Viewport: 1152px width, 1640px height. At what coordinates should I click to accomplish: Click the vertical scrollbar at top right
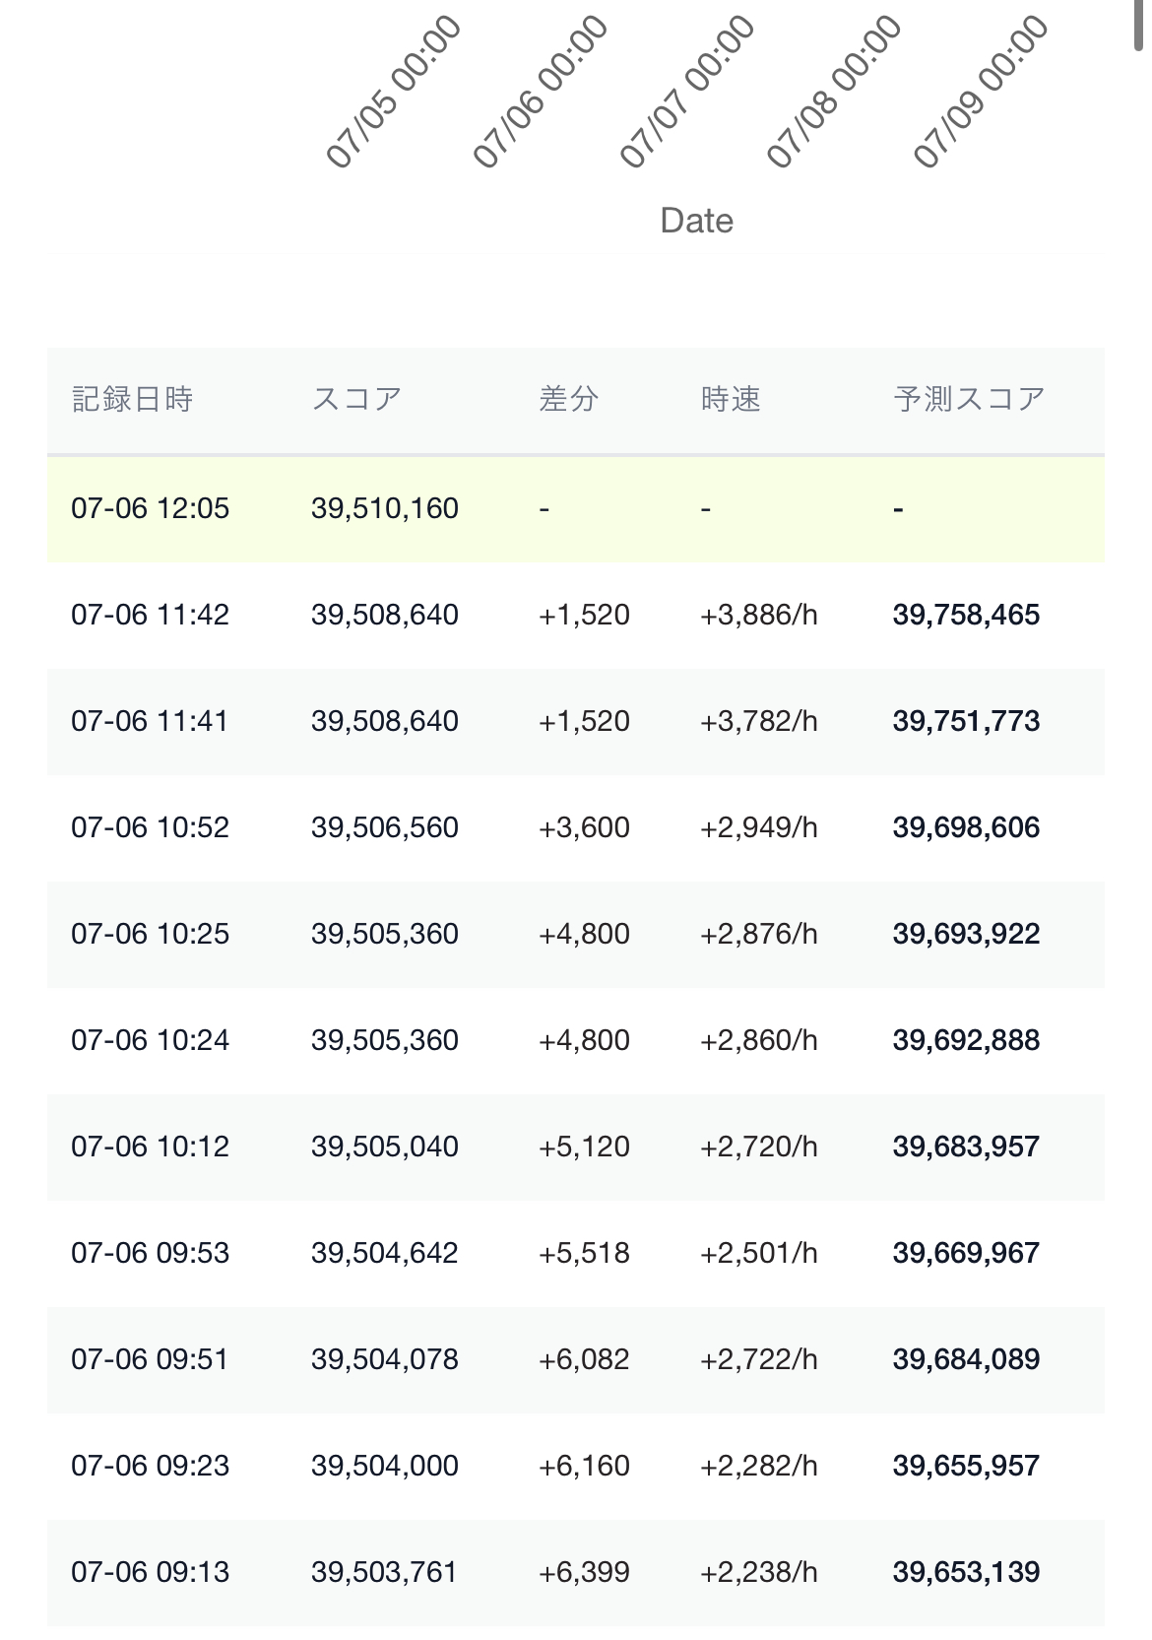(x=1142, y=25)
